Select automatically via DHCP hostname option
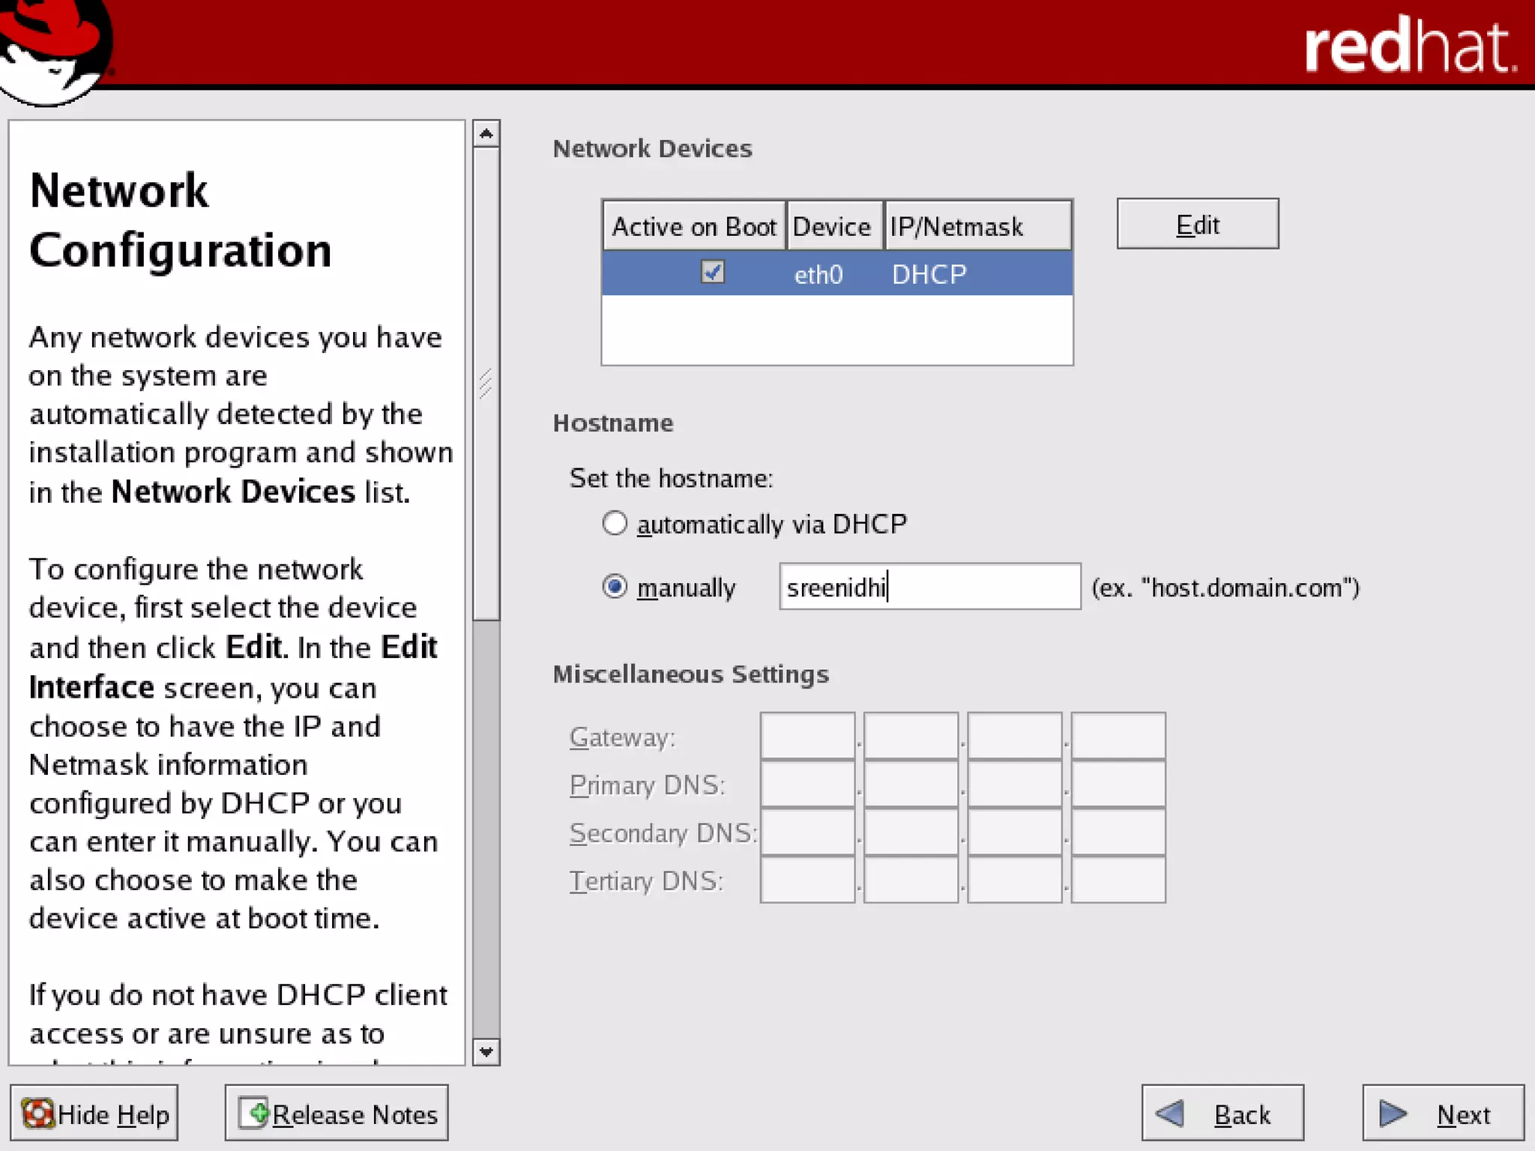This screenshot has width=1535, height=1151. pos(615,523)
